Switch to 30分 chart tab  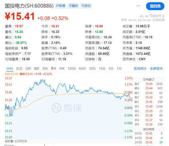click(x=92, y=69)
